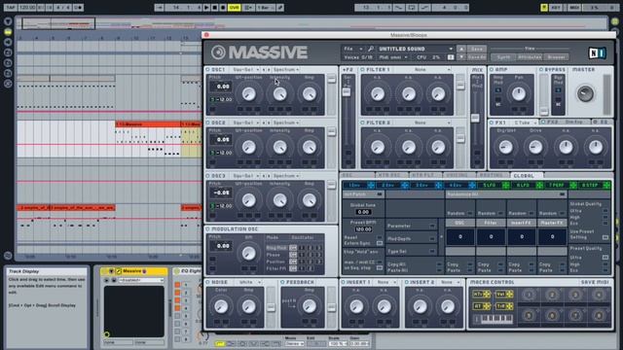Open the 1 Bar quantization menu
The width and height of the screenshot is (623, 350).
point(265,8)
